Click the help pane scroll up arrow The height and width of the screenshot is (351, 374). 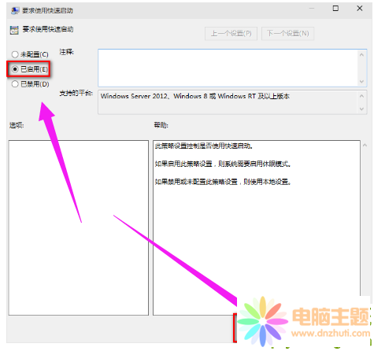pyautogui.click(x=365, y=145)
